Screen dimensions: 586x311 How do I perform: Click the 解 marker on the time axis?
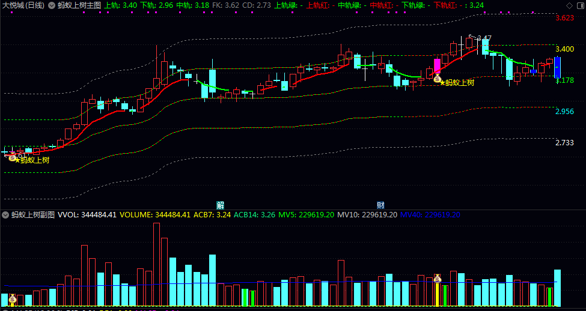pyautogui.click(x=221, y=205)
